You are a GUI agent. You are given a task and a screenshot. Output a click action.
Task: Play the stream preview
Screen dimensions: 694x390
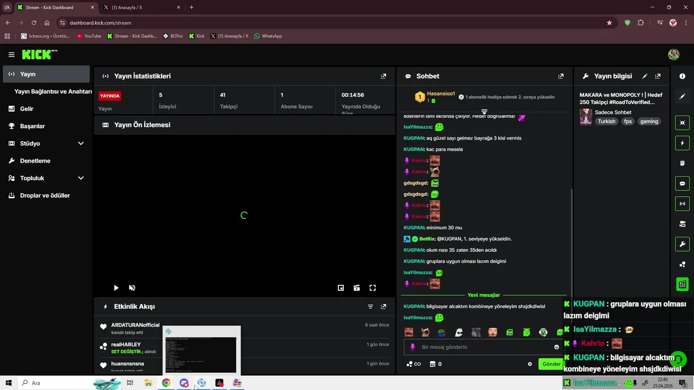point(116,288)
